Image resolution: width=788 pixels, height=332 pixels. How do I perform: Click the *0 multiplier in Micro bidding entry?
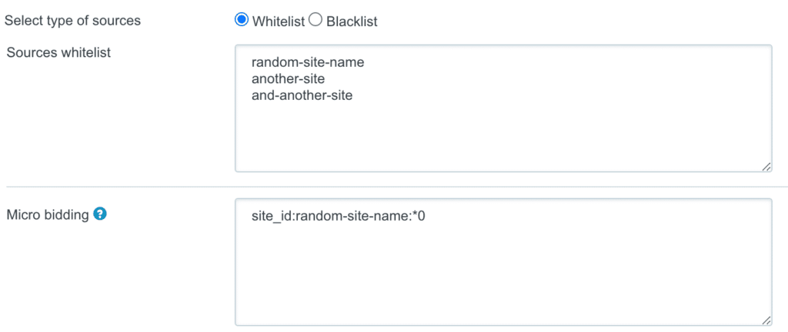click(x=419, y=217)
